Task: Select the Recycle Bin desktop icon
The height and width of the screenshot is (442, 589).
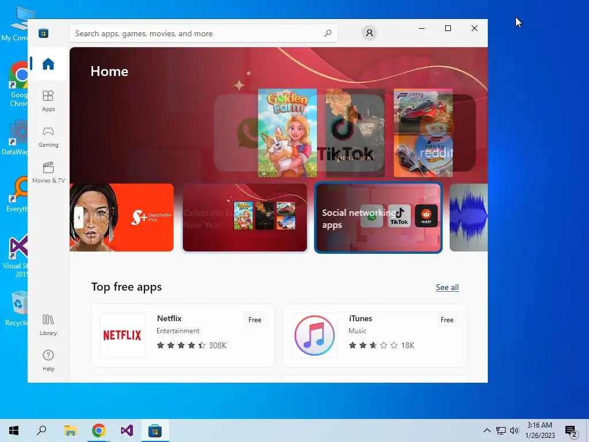Action: 17,308
